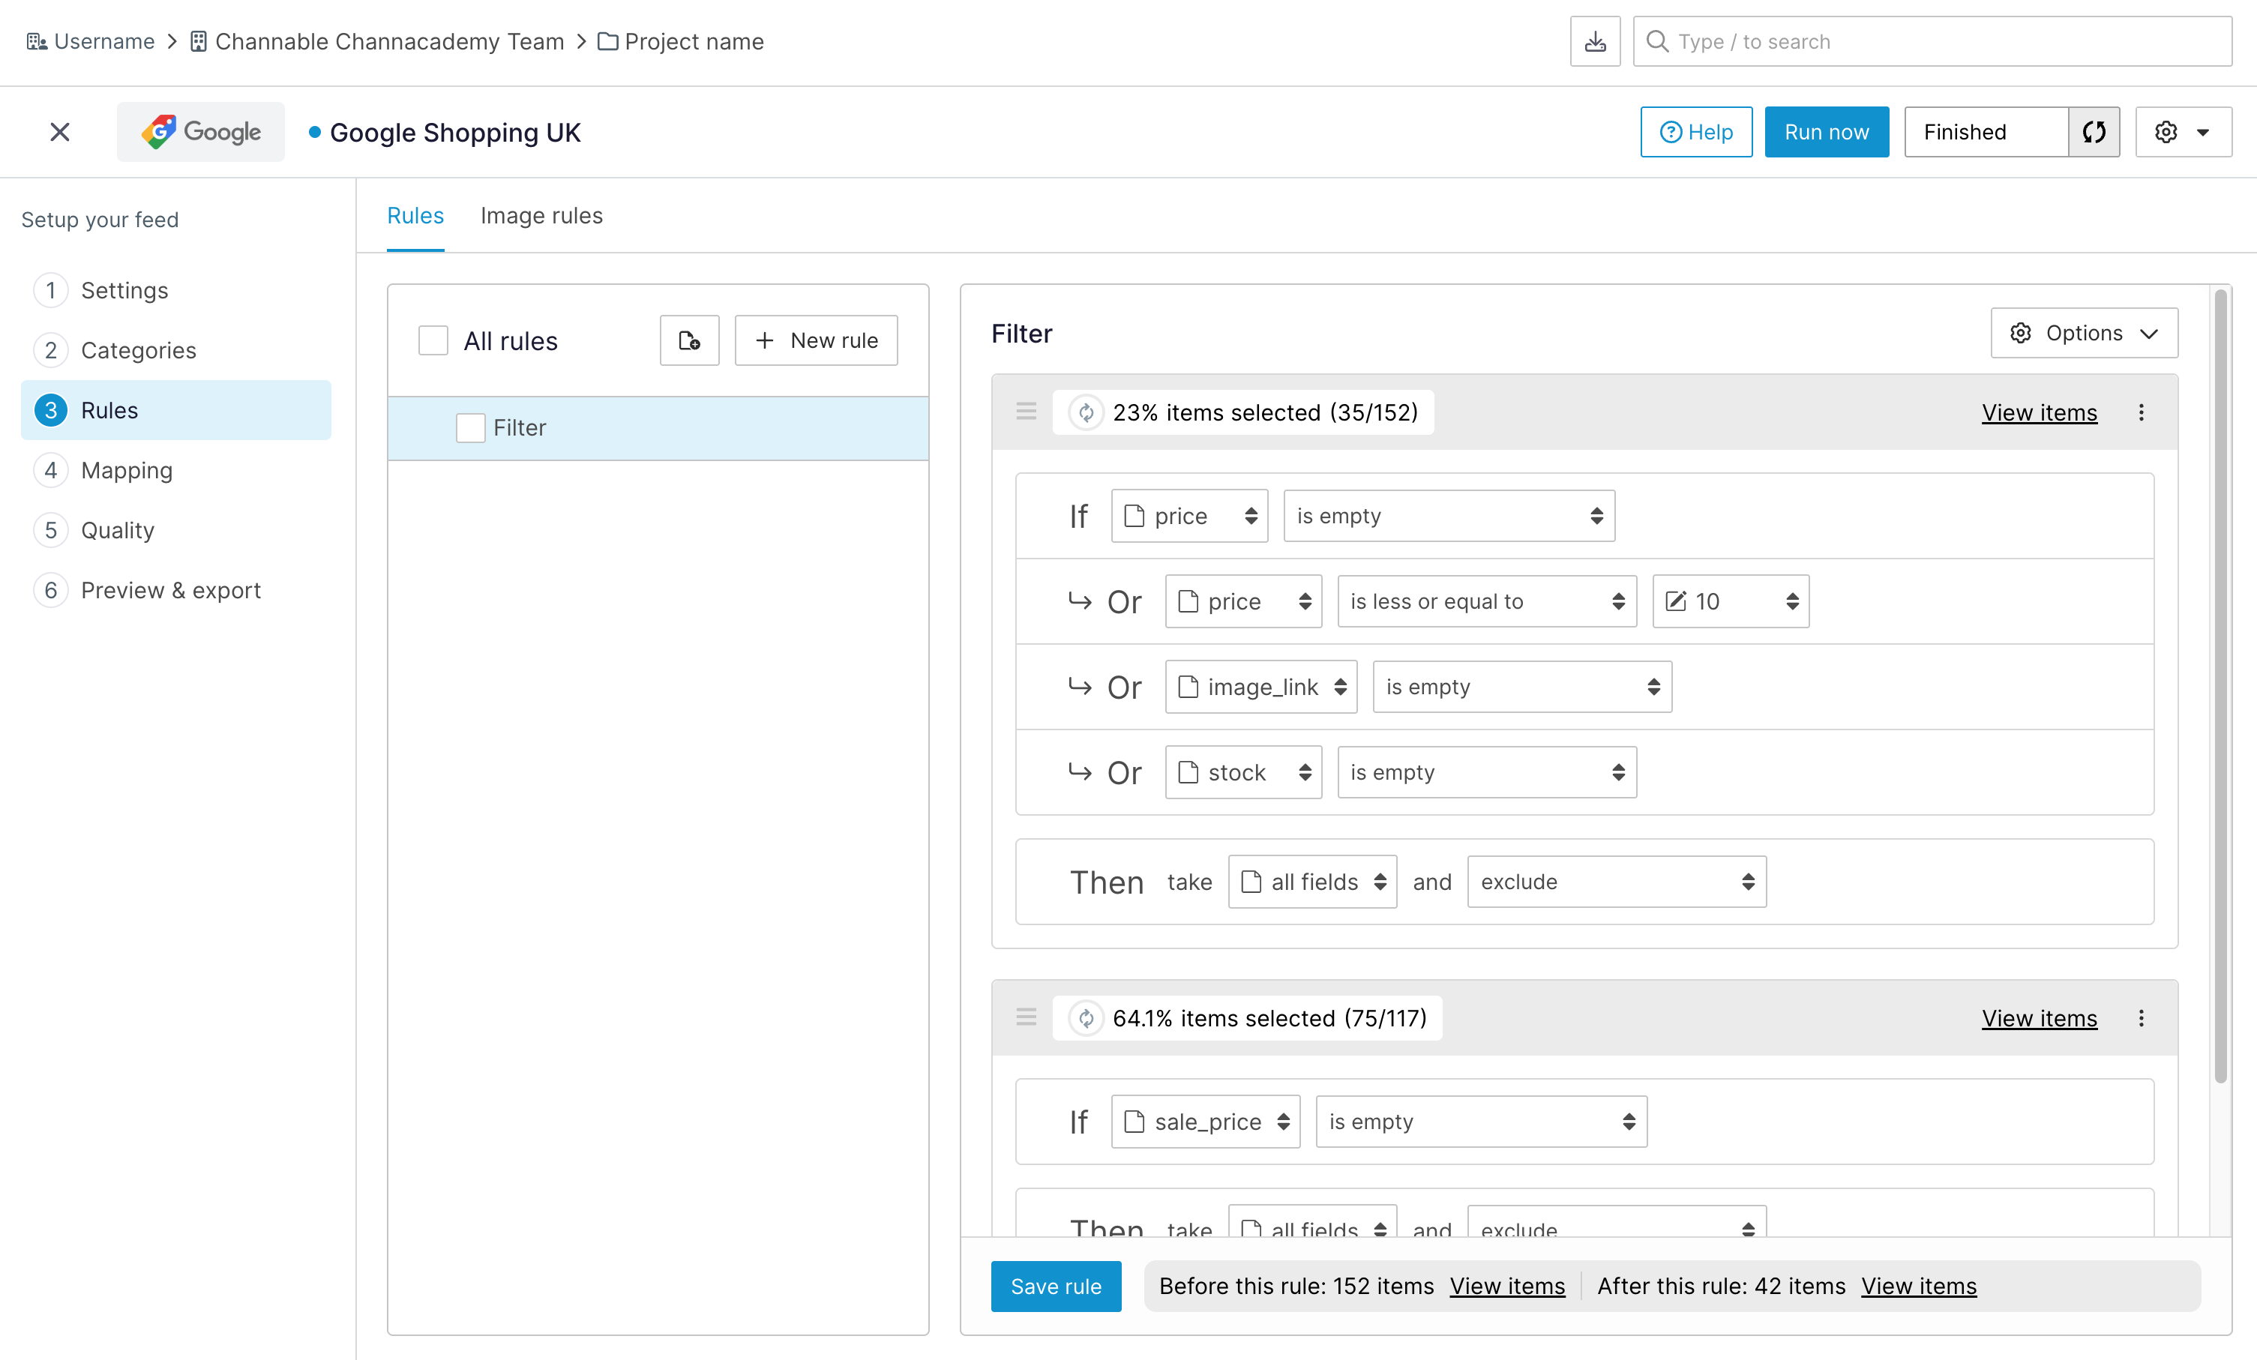Click the drag handle of the 64.1% rule block
This screenshot has height=1360, width=2257.
pyautogui.click(x=1025, y=1017)
